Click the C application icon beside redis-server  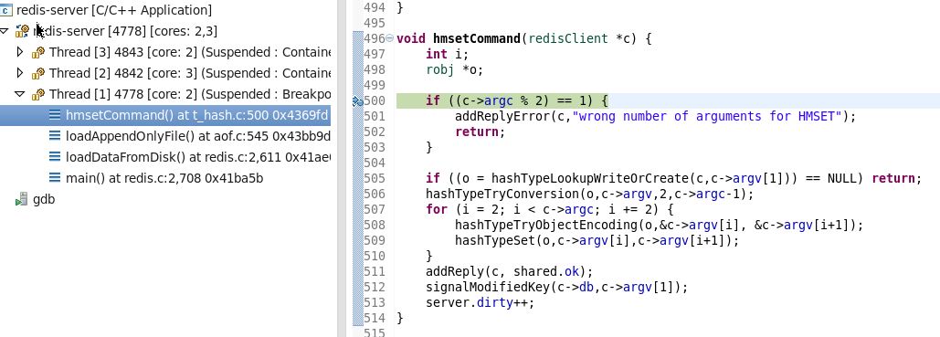click(x=6, y=10)
